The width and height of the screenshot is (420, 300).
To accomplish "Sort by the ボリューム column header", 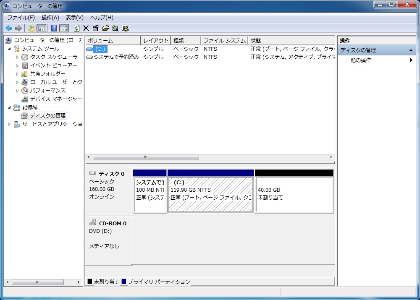I will (x=113, y=40).
